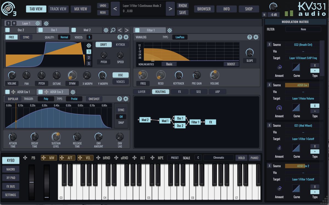Image resolution: width=329 pixels, height=205 pixels.
Task: Open Layer 1 settings gear icon
Action: point(38,23)
